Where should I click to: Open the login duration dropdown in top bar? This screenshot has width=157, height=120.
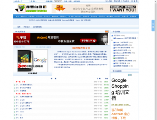click(58, 1)
